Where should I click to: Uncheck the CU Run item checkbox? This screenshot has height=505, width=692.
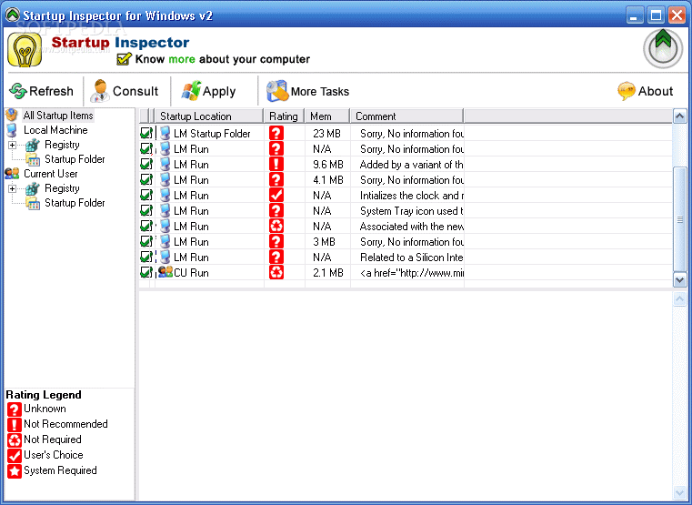[146, 272]
